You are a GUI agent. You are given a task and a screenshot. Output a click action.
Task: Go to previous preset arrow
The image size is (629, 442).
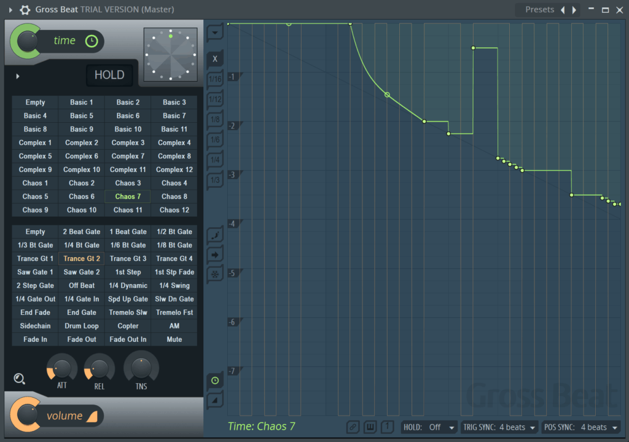(x=563, y=10)
